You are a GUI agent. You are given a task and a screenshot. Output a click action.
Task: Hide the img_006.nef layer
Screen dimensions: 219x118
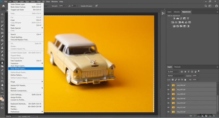168,85
